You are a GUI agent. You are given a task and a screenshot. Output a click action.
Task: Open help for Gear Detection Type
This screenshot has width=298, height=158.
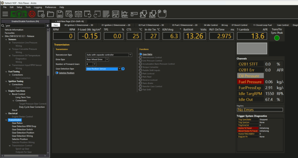123,69
